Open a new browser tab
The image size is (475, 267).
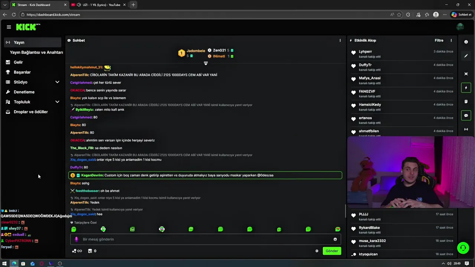click(x=133, y=5)
